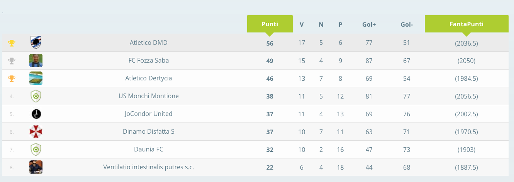Image resolution: width=514 pixels, height=182 pixels.
Task: Open FC Fozza Saba's avatar photo
Action: coord(36,61)
